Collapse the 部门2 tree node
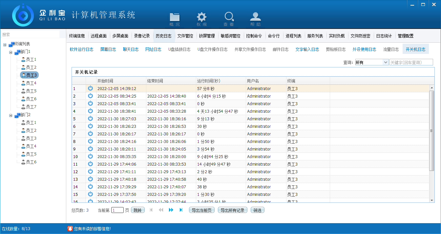This screenshot has height=234, width=441. (11, 115)
